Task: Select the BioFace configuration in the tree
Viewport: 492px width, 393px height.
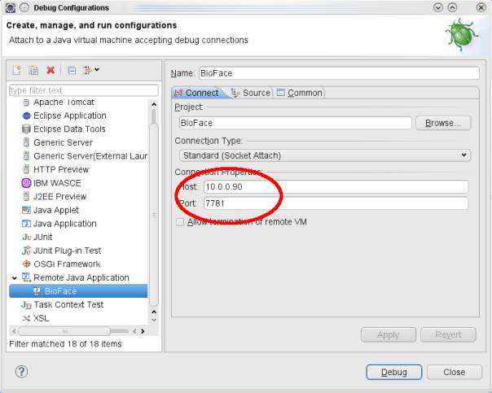Action: tap(62, 290)
